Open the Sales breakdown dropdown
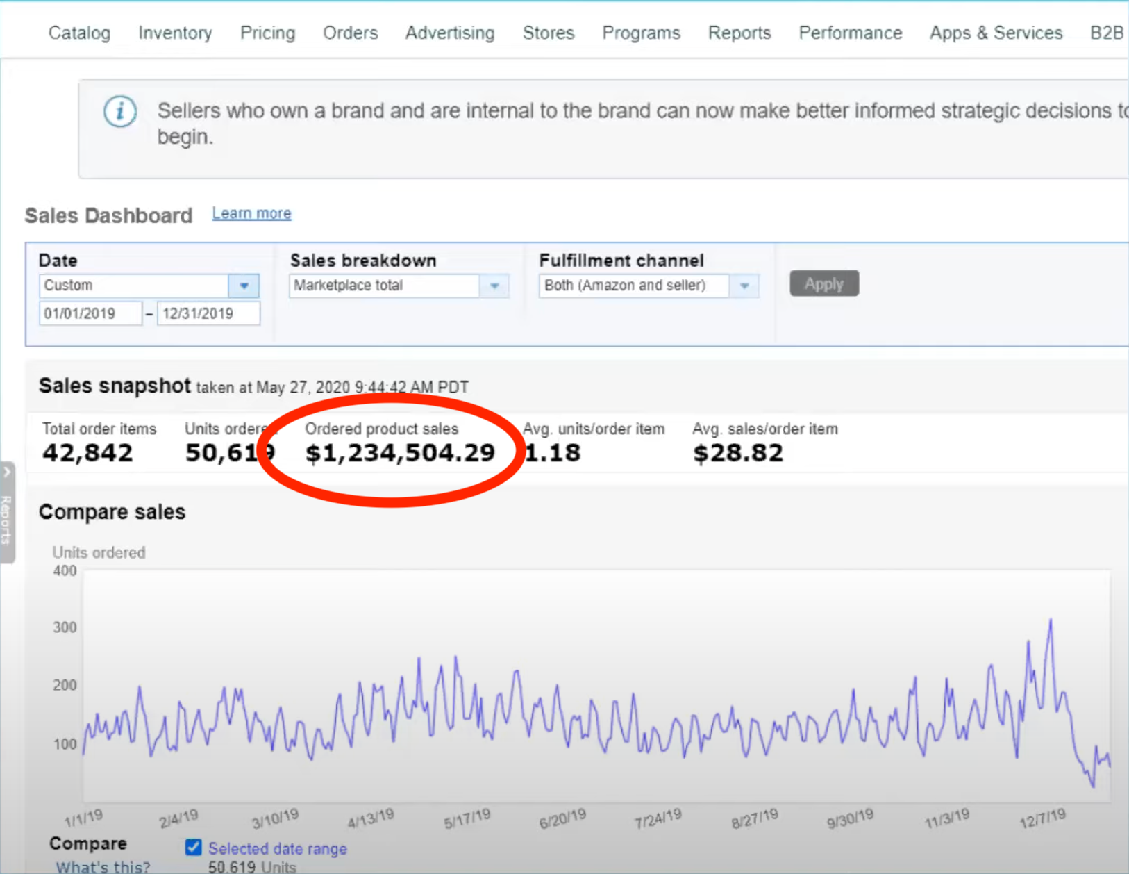 click(494, 286)
